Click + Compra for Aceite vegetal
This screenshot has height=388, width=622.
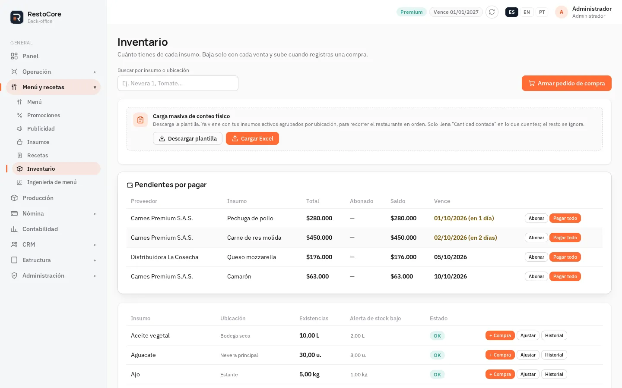tap(500, 335)
